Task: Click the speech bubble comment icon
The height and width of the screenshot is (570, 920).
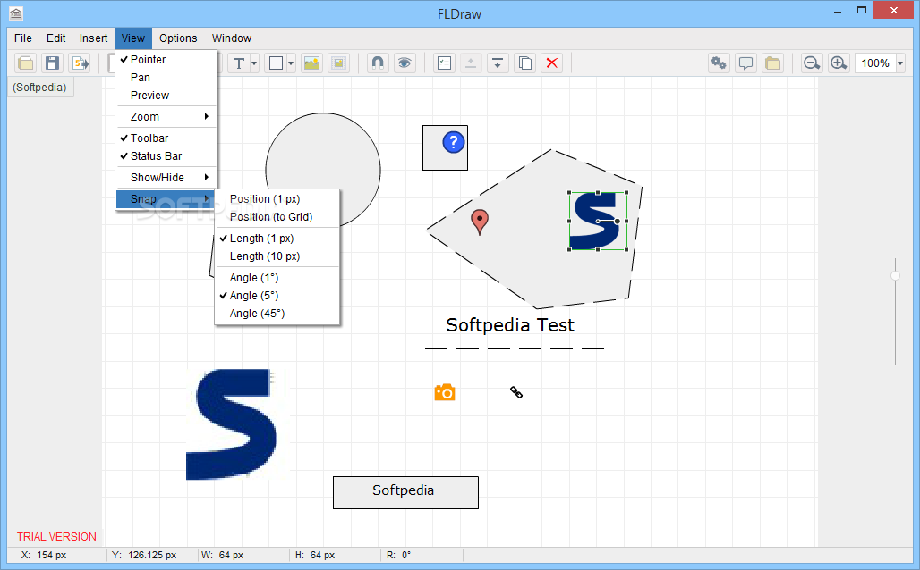Action: point(745,63)
